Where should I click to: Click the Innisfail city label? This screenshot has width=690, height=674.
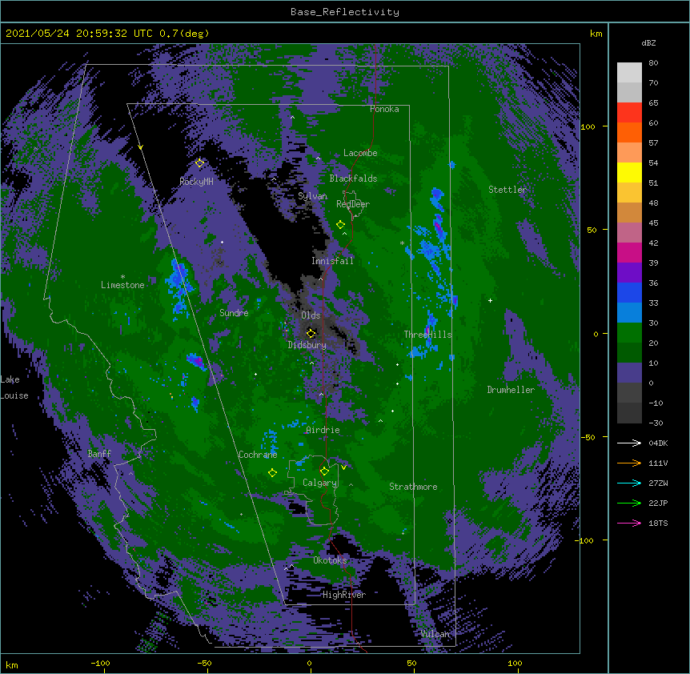pos(332,261)
